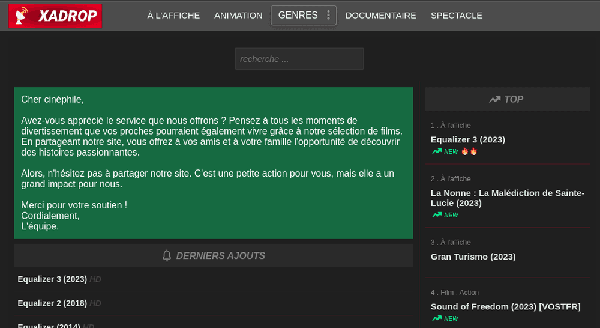The width and height of the screenshot is (600, 328).
Task: Open the À L'AFFICHE menu item
Action: (x=173, y=16)
